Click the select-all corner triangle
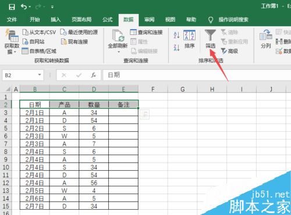 tap(8, 89)
